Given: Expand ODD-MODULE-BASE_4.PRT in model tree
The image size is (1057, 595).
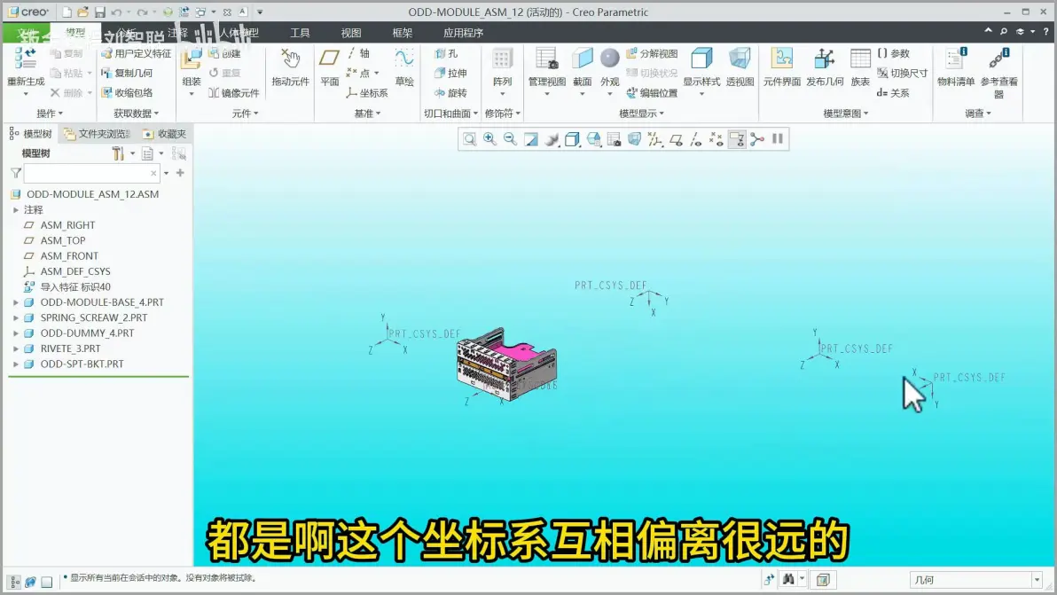Looking at the screenshot, I should pos(15,302).
